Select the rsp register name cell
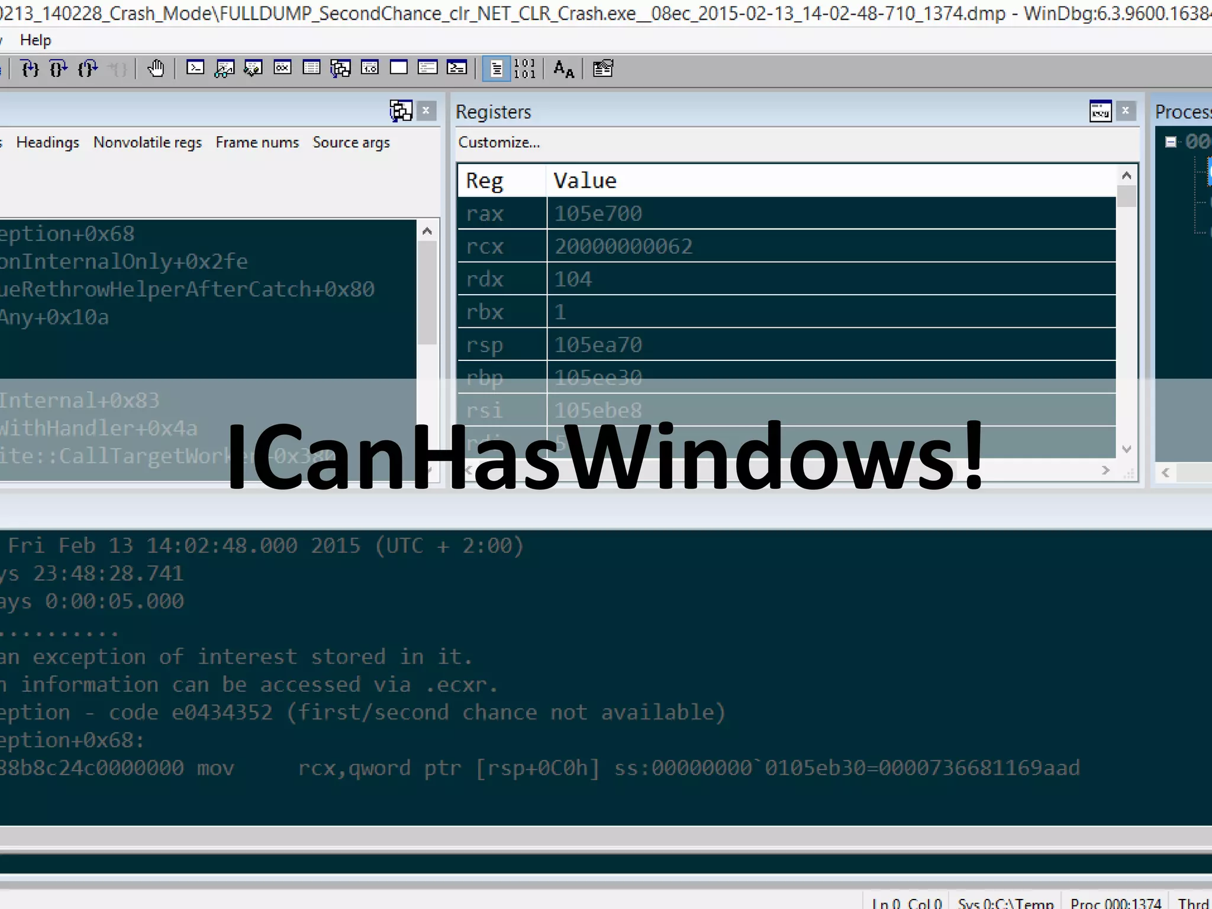1212x909 pixels. [502, 344]
